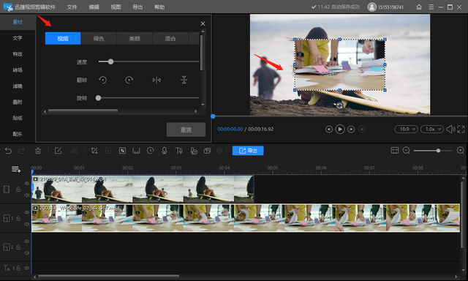Undo the last edit in the toolbar
Image resolution: width=468 pixels, height=281 pixels.
click(8, 151)
